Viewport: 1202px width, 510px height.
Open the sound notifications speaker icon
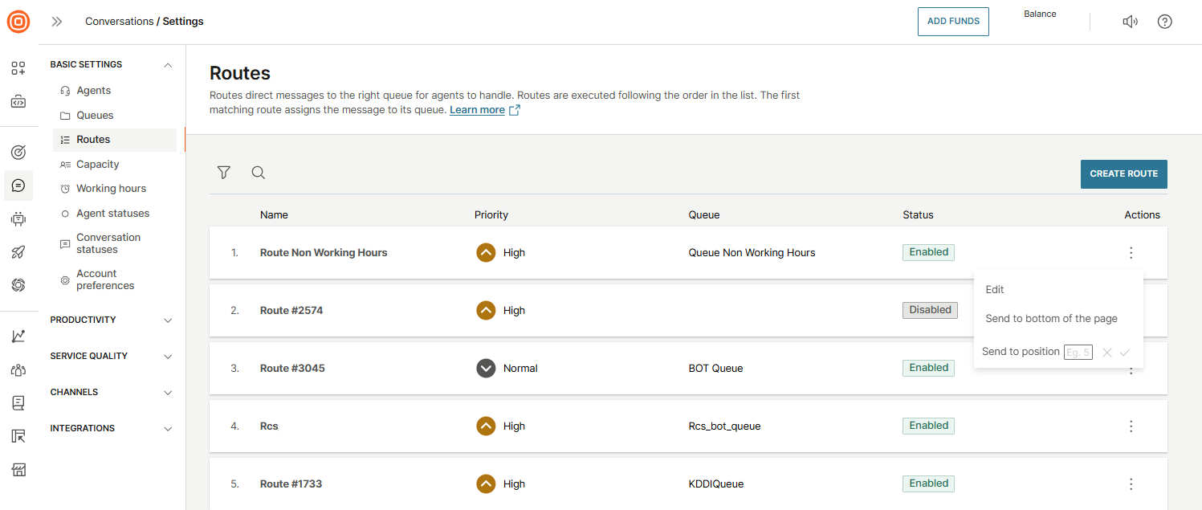pos(1130,22)
